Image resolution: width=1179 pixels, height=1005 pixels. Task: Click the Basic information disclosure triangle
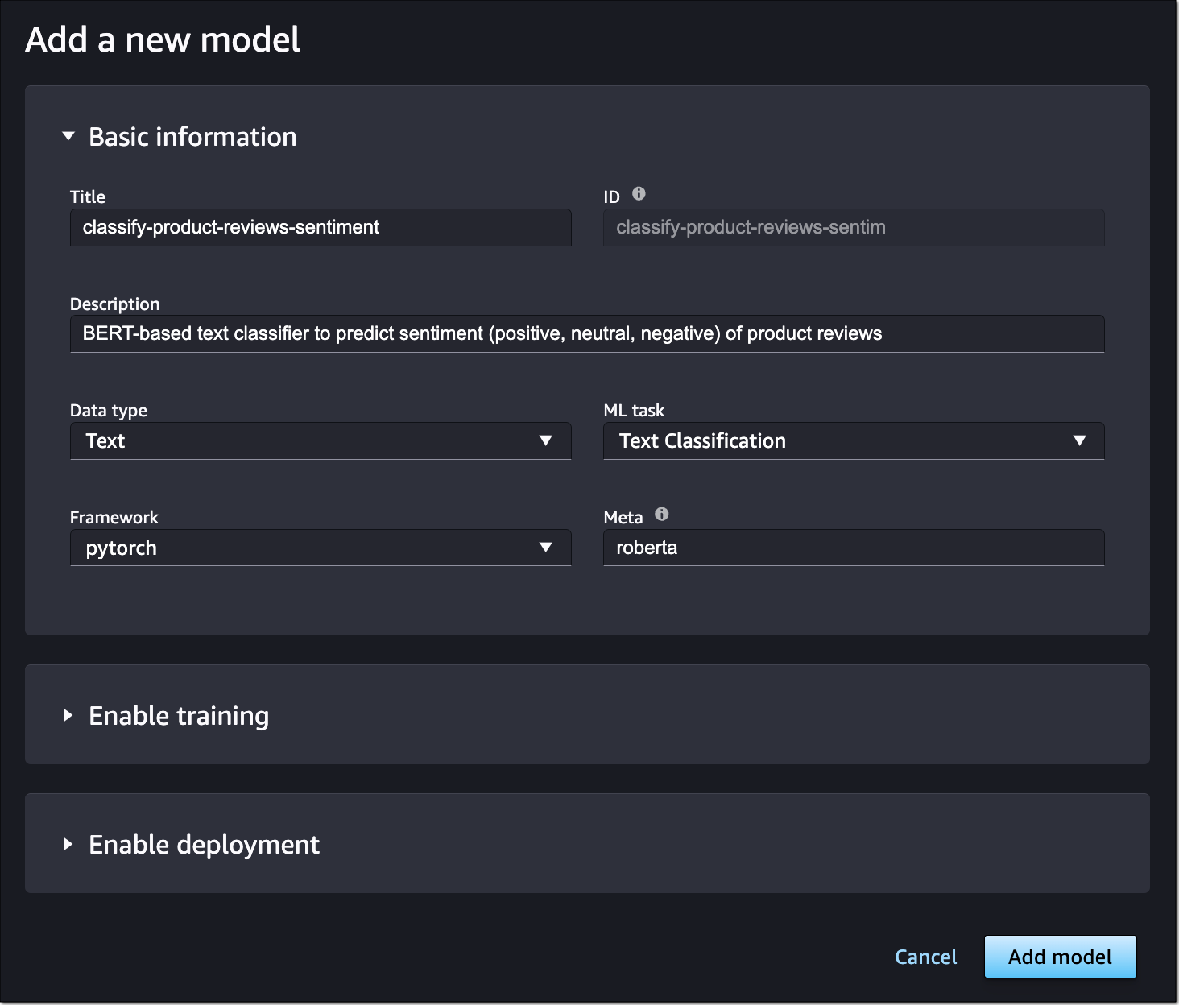(x=68, y=136)
